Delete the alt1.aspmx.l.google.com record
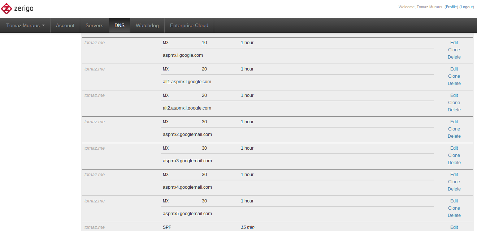 pos(454,83)
